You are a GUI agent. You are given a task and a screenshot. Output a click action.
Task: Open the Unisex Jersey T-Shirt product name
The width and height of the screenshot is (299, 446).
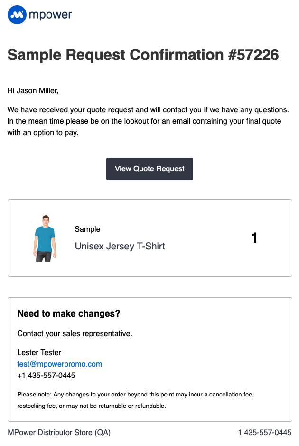click(120, 246)
